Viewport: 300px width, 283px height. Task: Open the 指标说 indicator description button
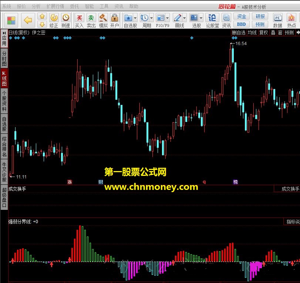(292, 222)
